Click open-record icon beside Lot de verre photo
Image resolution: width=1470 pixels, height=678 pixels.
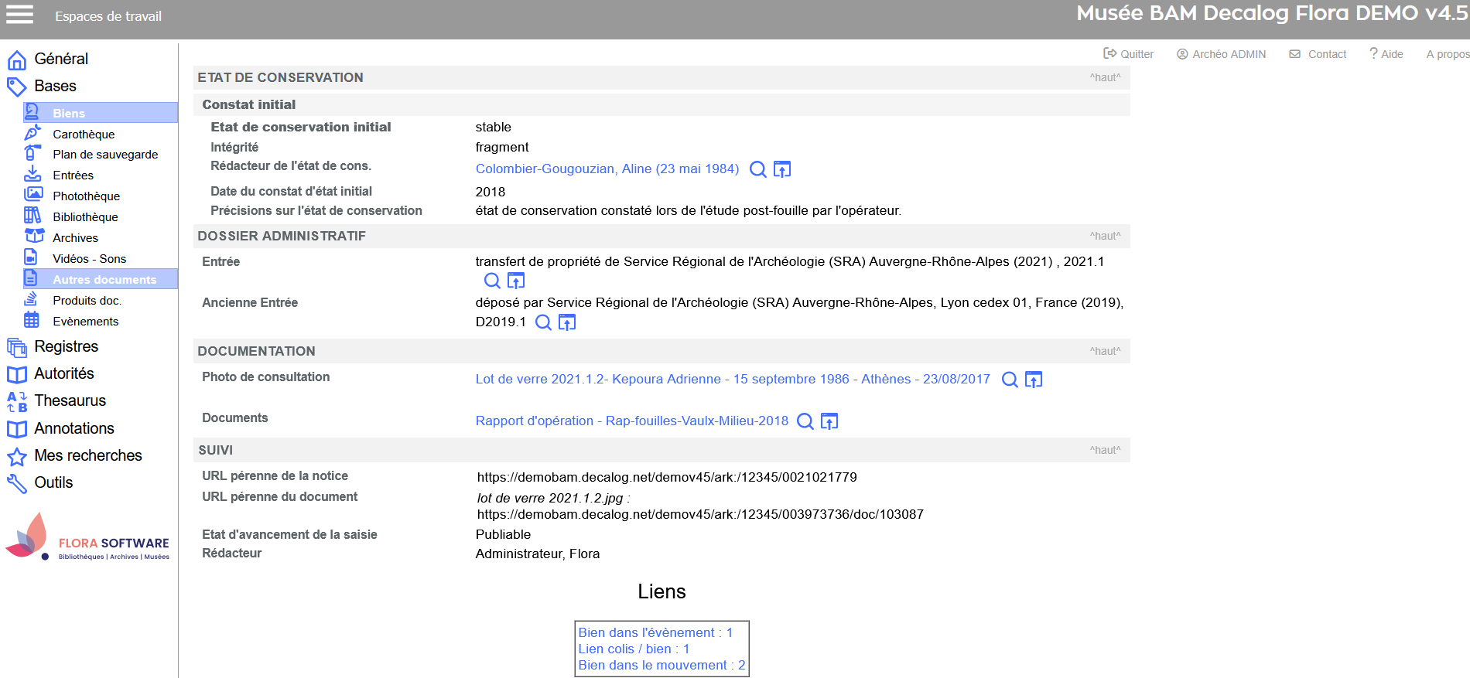[x=1033, y=380]
